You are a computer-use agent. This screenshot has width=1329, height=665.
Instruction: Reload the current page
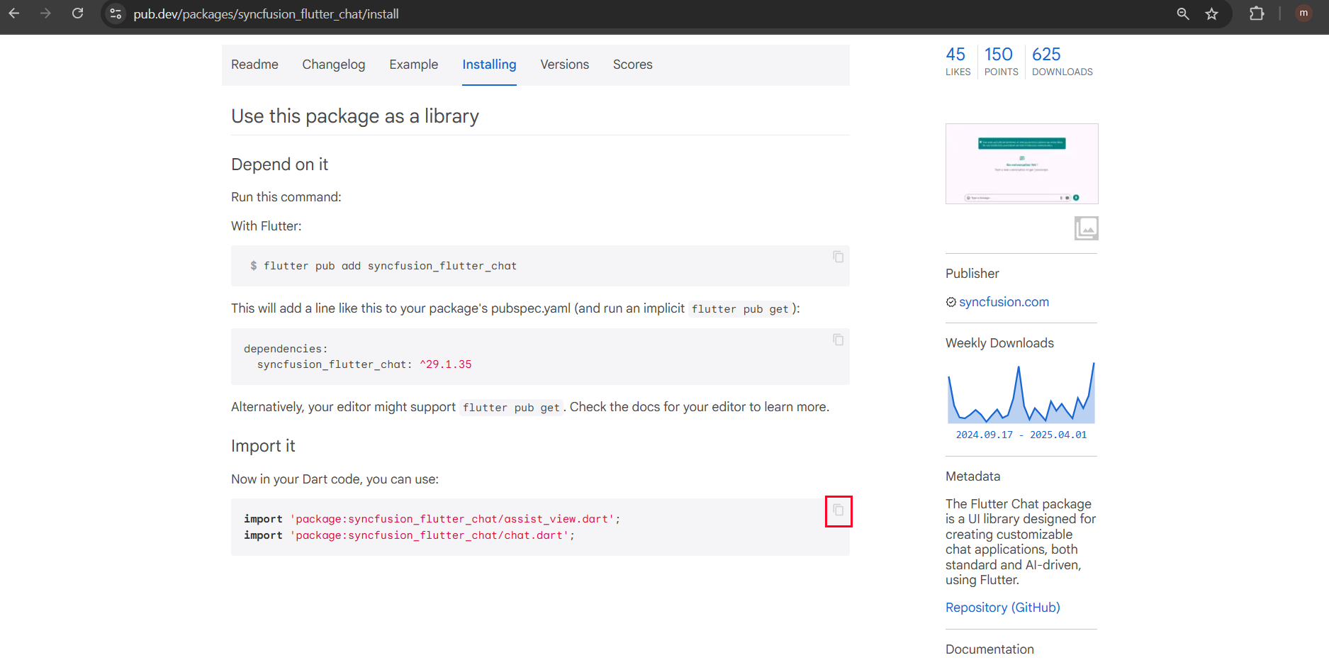pyautogui.click(x=78, y=13)
